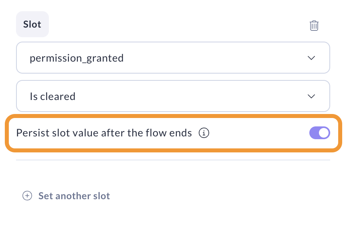Screen dimensions: 347x232
Task: Remove the permission_granted slot entry via trash can
Action: [314, 26]
